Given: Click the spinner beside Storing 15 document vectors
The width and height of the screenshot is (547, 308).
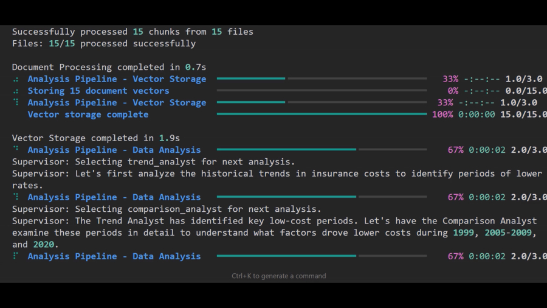Looking at the screenshot, I should (15, 91).
